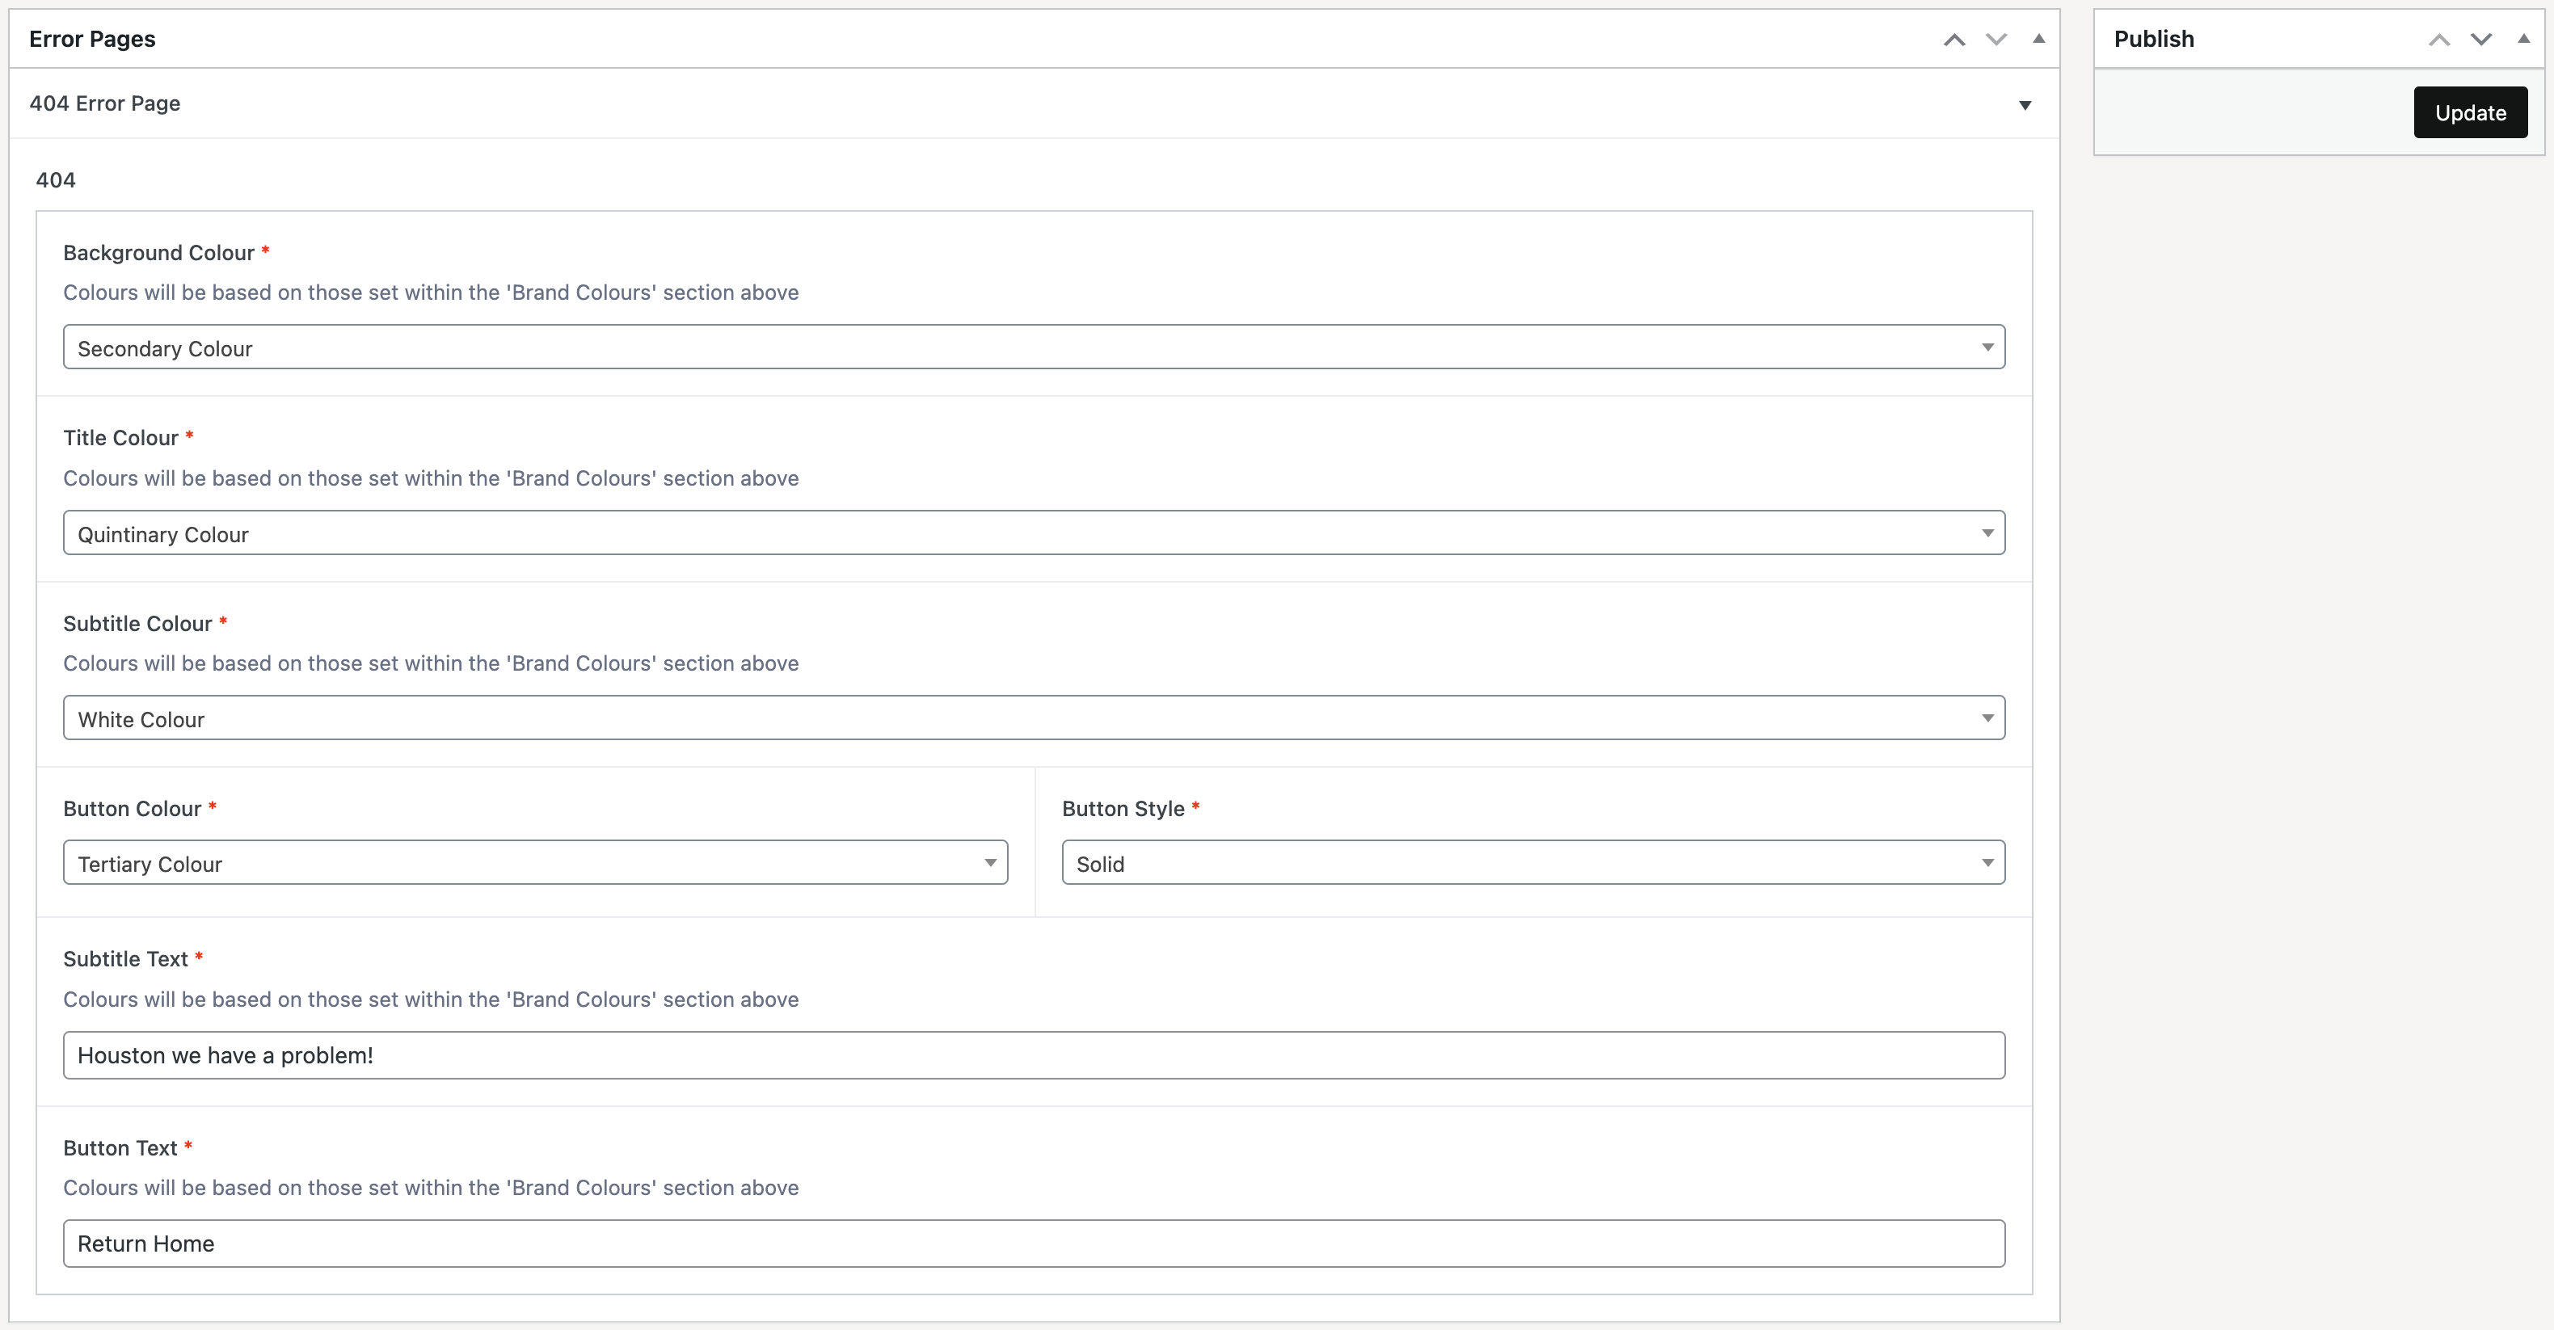This screenshot has width=2554, height=1330.
Task: Open Button Style Solid dropdown
Action: [x=1532, y=863]
